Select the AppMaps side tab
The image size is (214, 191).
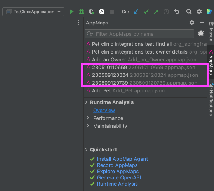coord(211,62)
